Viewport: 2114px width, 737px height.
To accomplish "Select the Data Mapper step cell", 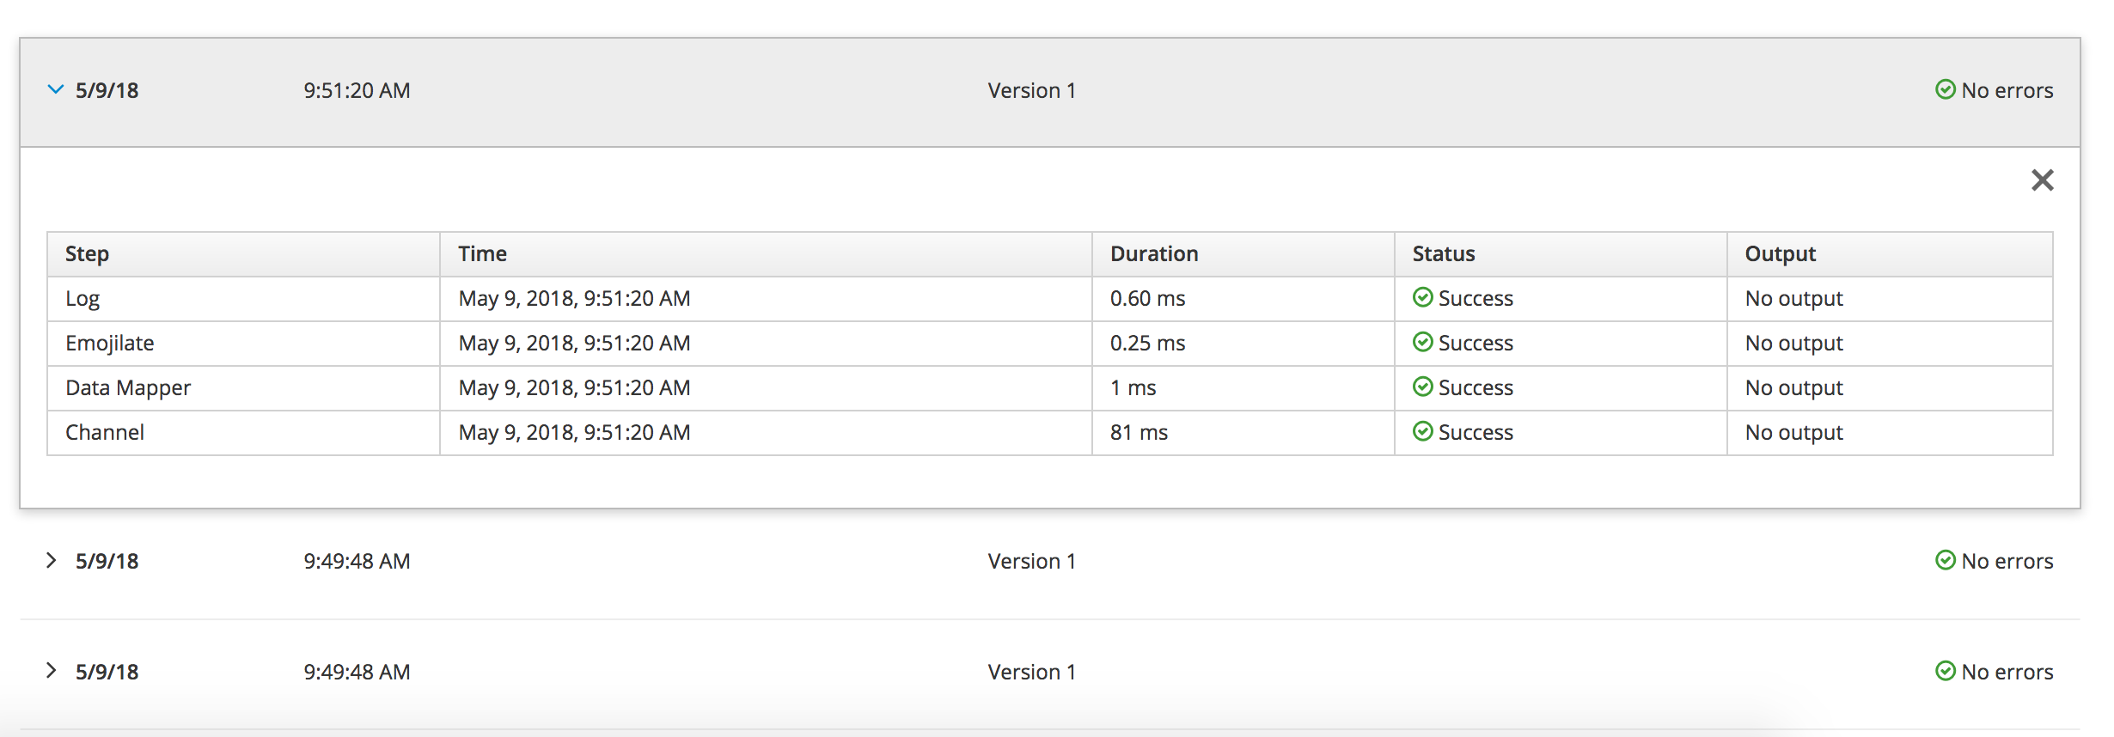I will tap(128, 387).
